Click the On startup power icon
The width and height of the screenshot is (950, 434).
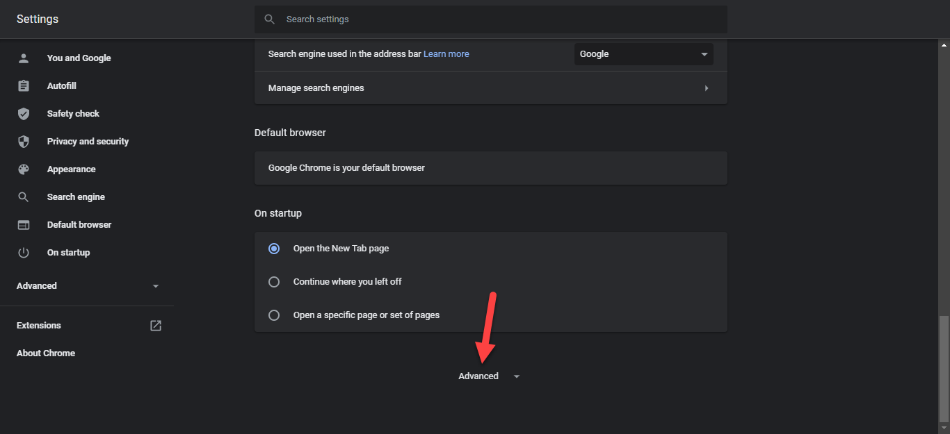(x=24, y=253)
